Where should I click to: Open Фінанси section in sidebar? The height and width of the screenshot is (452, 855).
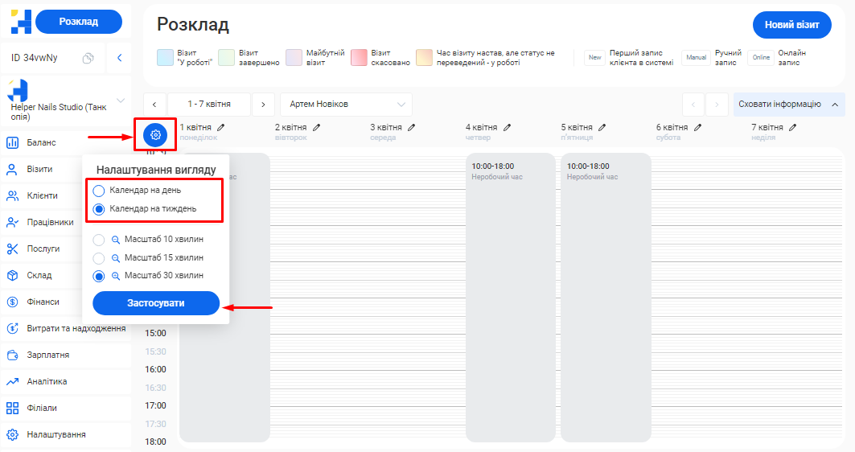tap(43, 302)
